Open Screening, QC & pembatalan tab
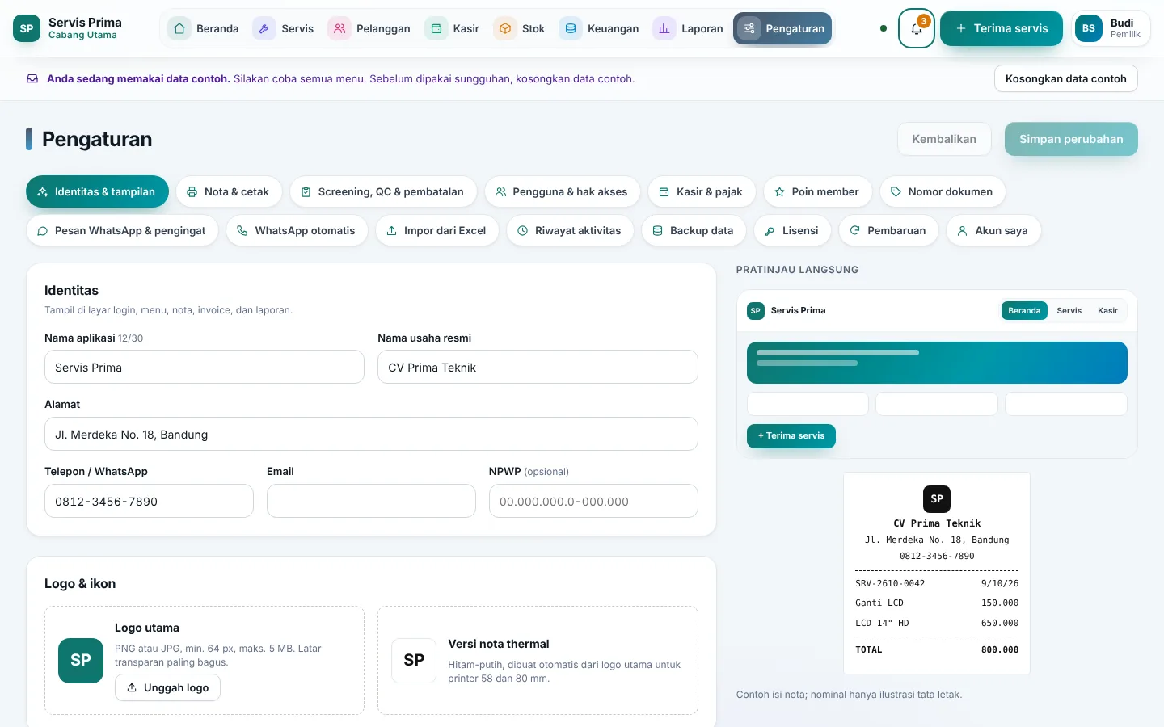This screenshot has width=1164, height=727. 383,191
